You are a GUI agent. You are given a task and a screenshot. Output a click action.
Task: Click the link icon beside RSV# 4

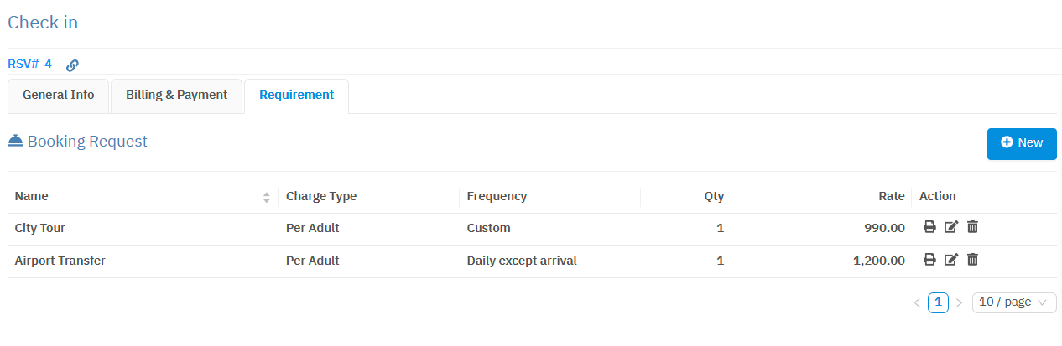point(72,65)
